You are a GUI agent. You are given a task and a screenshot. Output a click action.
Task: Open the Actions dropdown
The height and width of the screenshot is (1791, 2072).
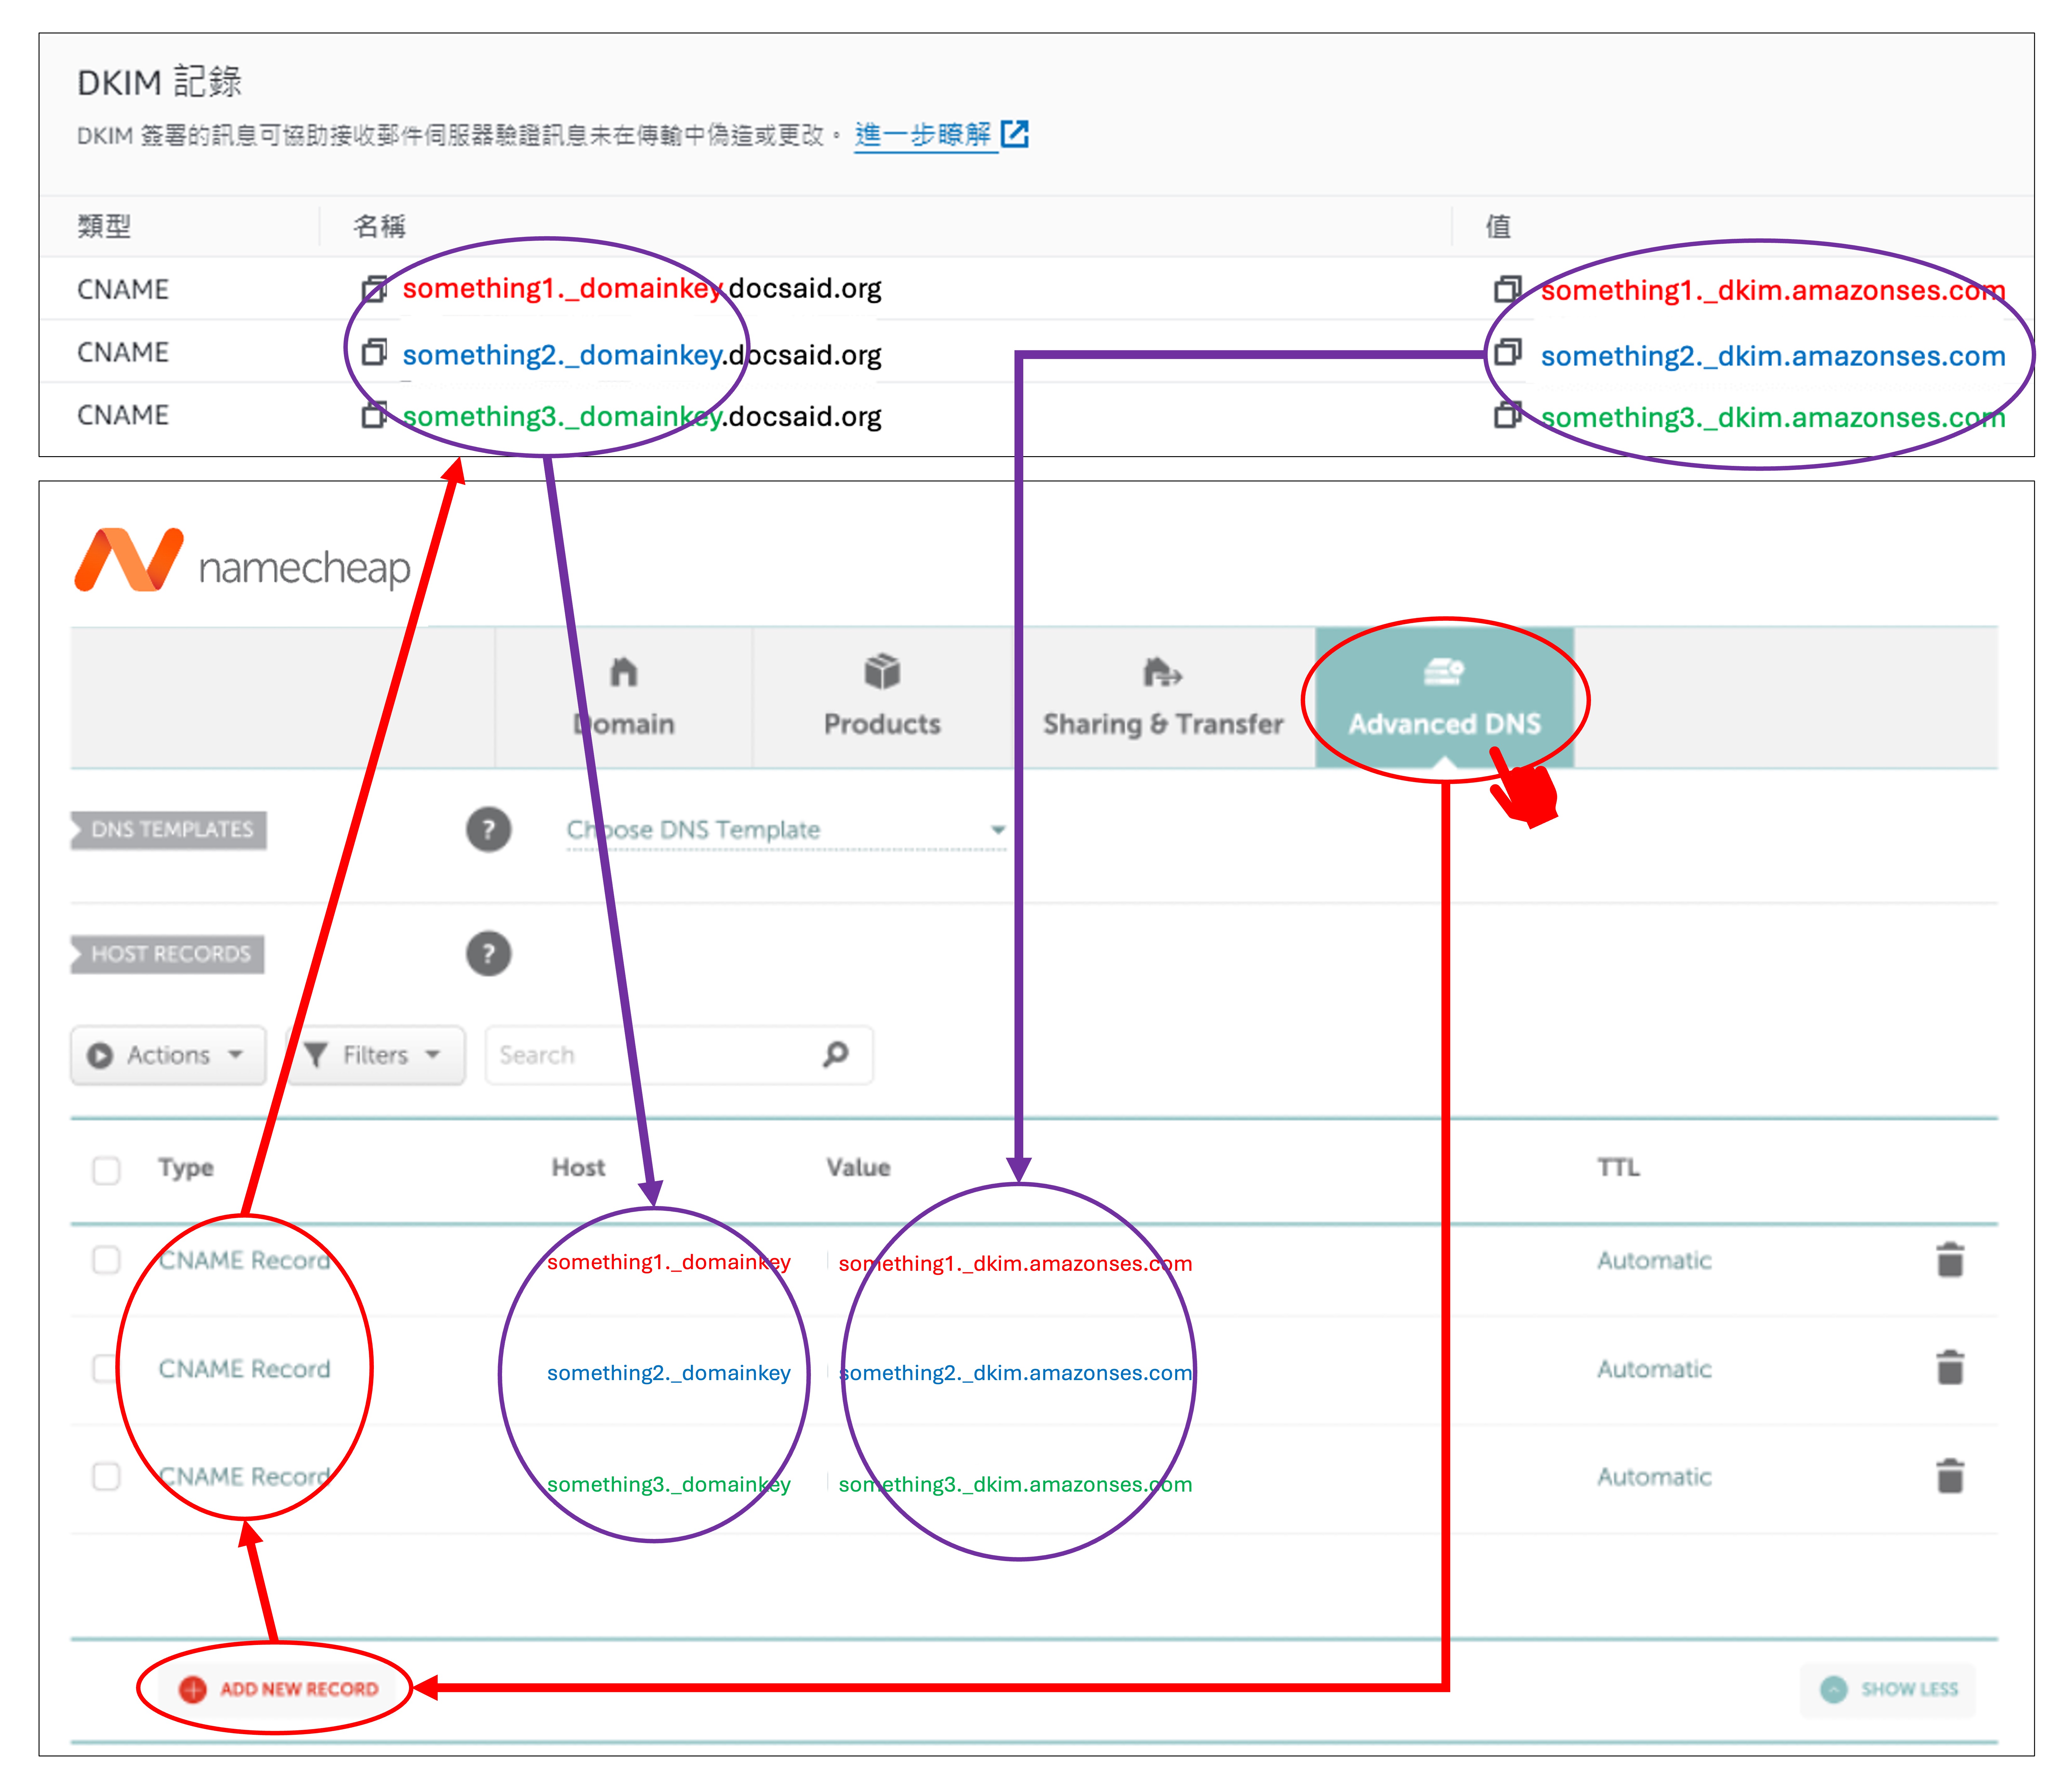pyautogui.click(x=168, y=1055)
